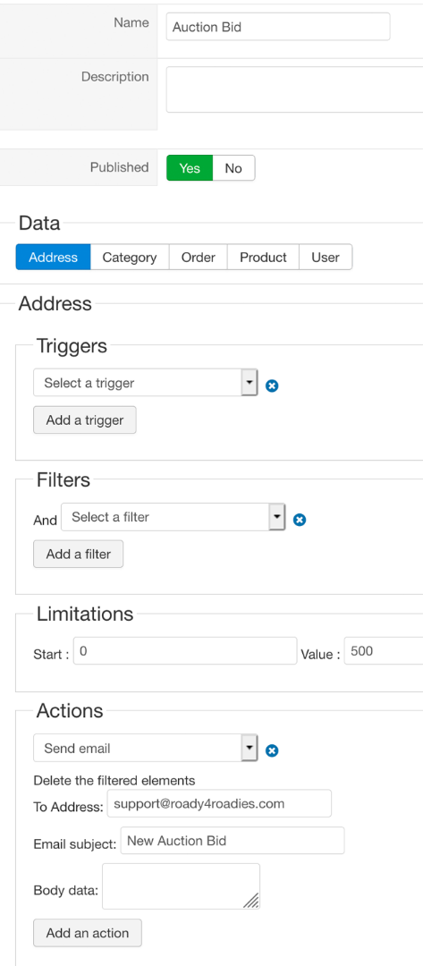Remove the trigger with its blue X icon
Image resolution: width=423 pixels, height=966 pixels.
[x=272, y=386]
